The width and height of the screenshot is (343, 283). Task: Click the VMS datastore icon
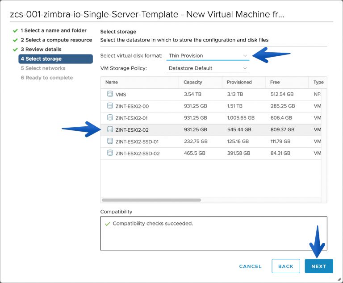(x=110, y=94)
